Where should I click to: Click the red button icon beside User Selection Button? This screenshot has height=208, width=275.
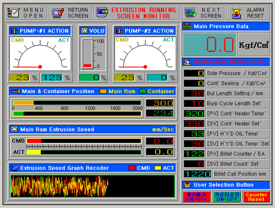187,185
